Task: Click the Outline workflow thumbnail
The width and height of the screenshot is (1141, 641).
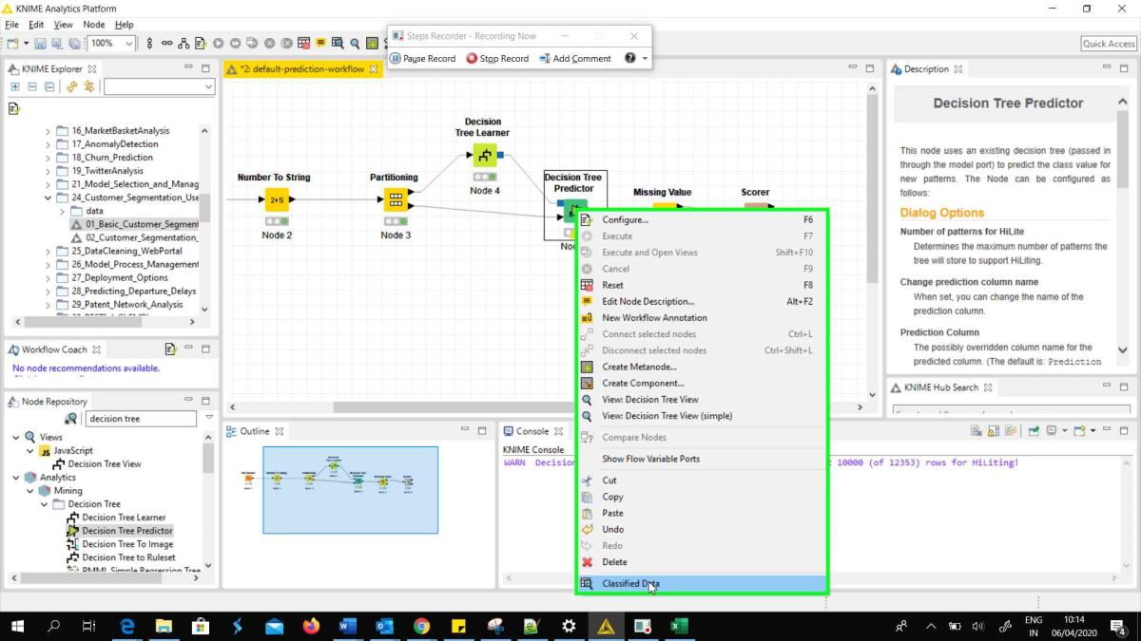Action: (351, 489)
